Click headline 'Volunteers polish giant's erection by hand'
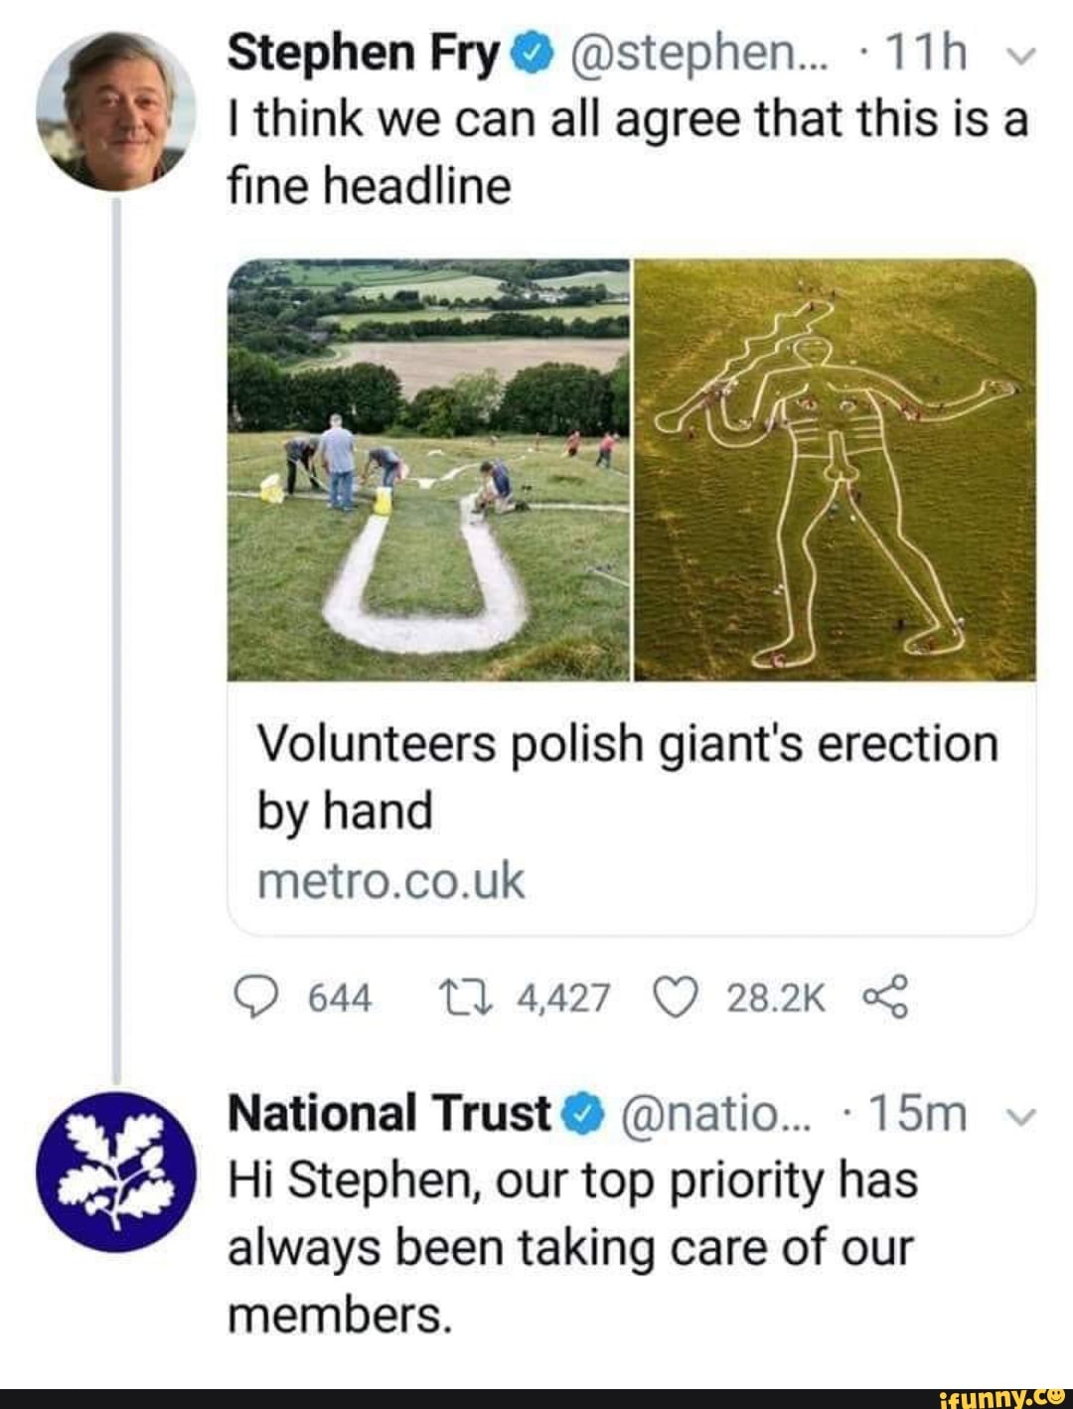1073x1409 pixels. click(x=626, y=776)
